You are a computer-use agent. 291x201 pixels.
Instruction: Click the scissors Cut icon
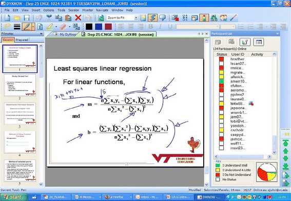pyautogui.click(x=49, y=18)
